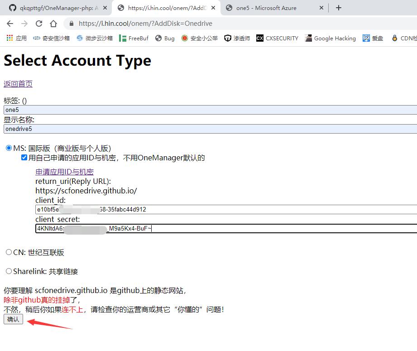Follow the 申请应用ID与机密 link
Image resolution: width=417 pixels, height=351 pixels.
(64, 172)
